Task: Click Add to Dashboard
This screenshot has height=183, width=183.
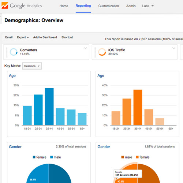Action: coord(45,37)
